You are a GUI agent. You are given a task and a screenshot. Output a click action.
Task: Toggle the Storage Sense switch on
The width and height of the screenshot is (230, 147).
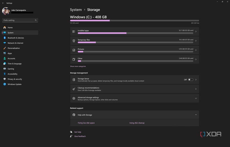(191, 80)
